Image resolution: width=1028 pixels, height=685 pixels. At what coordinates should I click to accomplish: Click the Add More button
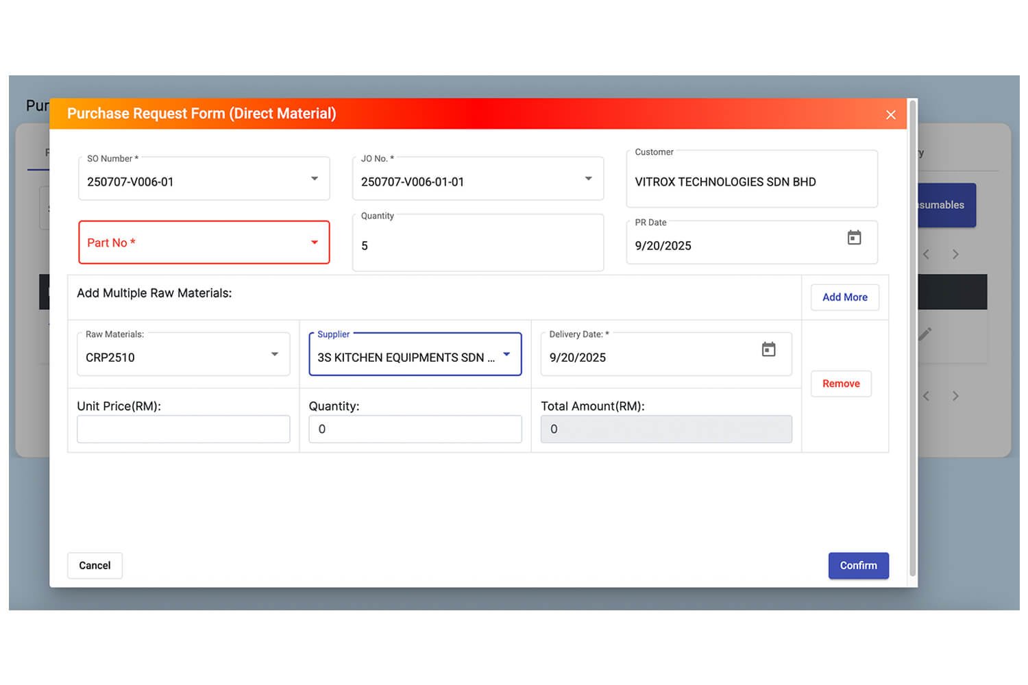click(844, 297)
